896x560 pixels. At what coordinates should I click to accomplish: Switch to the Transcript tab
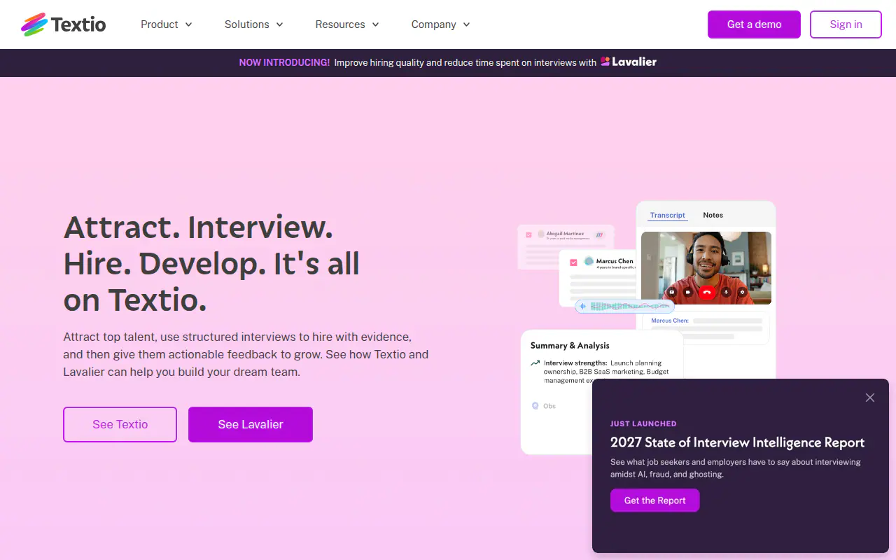point(668,216)
